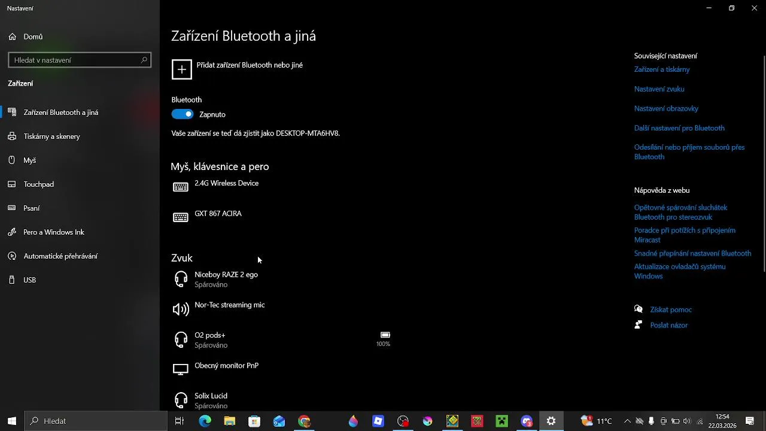
Task: Click the Hledat v nastavení search field
Action: [x=80, y=60]
